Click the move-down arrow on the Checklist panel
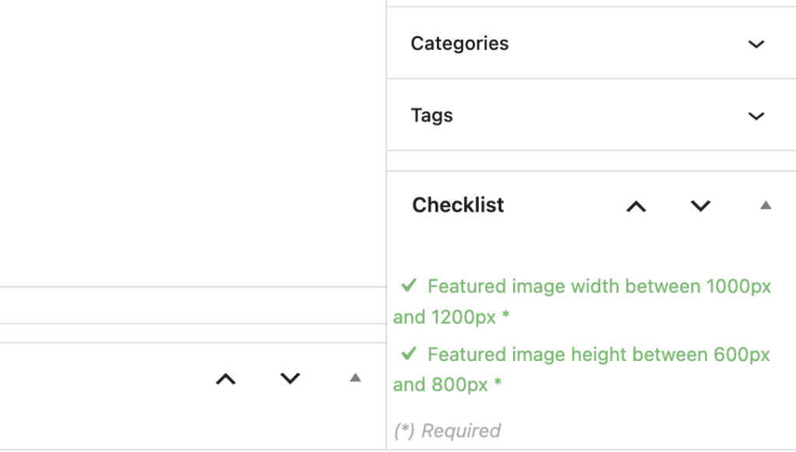This screenshot has height=452, width=796. (x=700, y=206)
